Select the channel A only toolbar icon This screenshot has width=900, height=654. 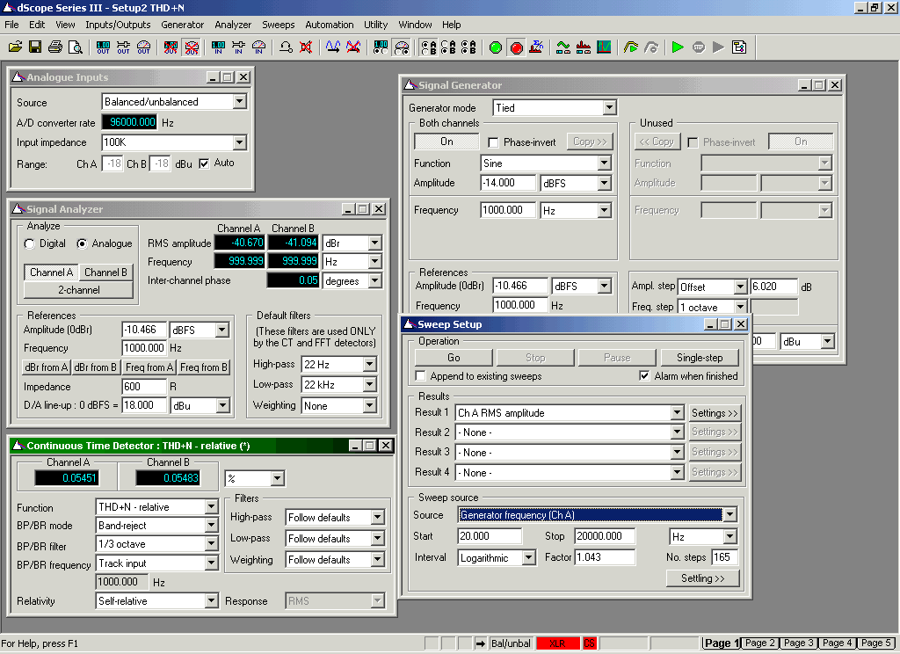pos(428,47)
